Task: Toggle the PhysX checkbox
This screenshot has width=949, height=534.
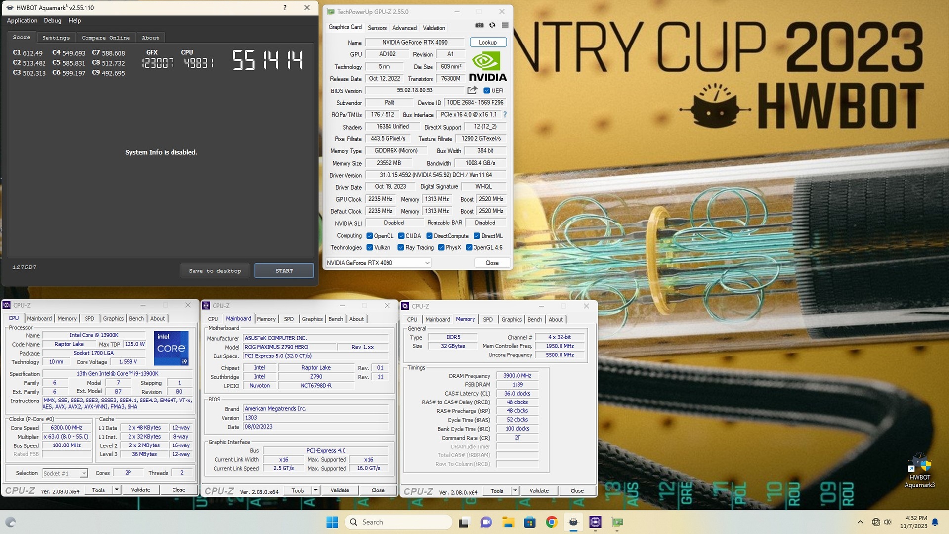Action: click(x=441, y=247)
